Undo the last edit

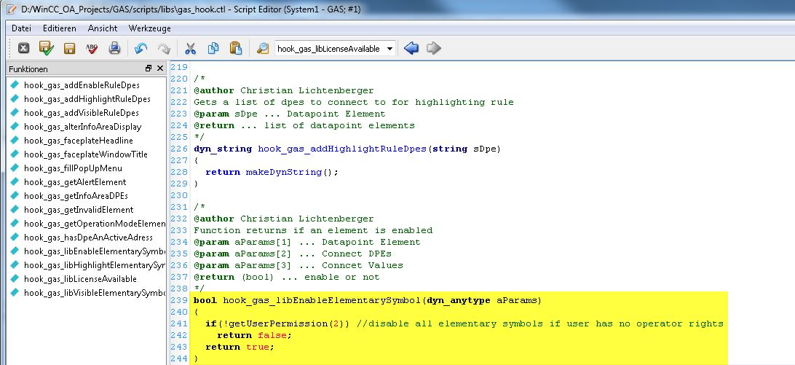tap(141, 49)
